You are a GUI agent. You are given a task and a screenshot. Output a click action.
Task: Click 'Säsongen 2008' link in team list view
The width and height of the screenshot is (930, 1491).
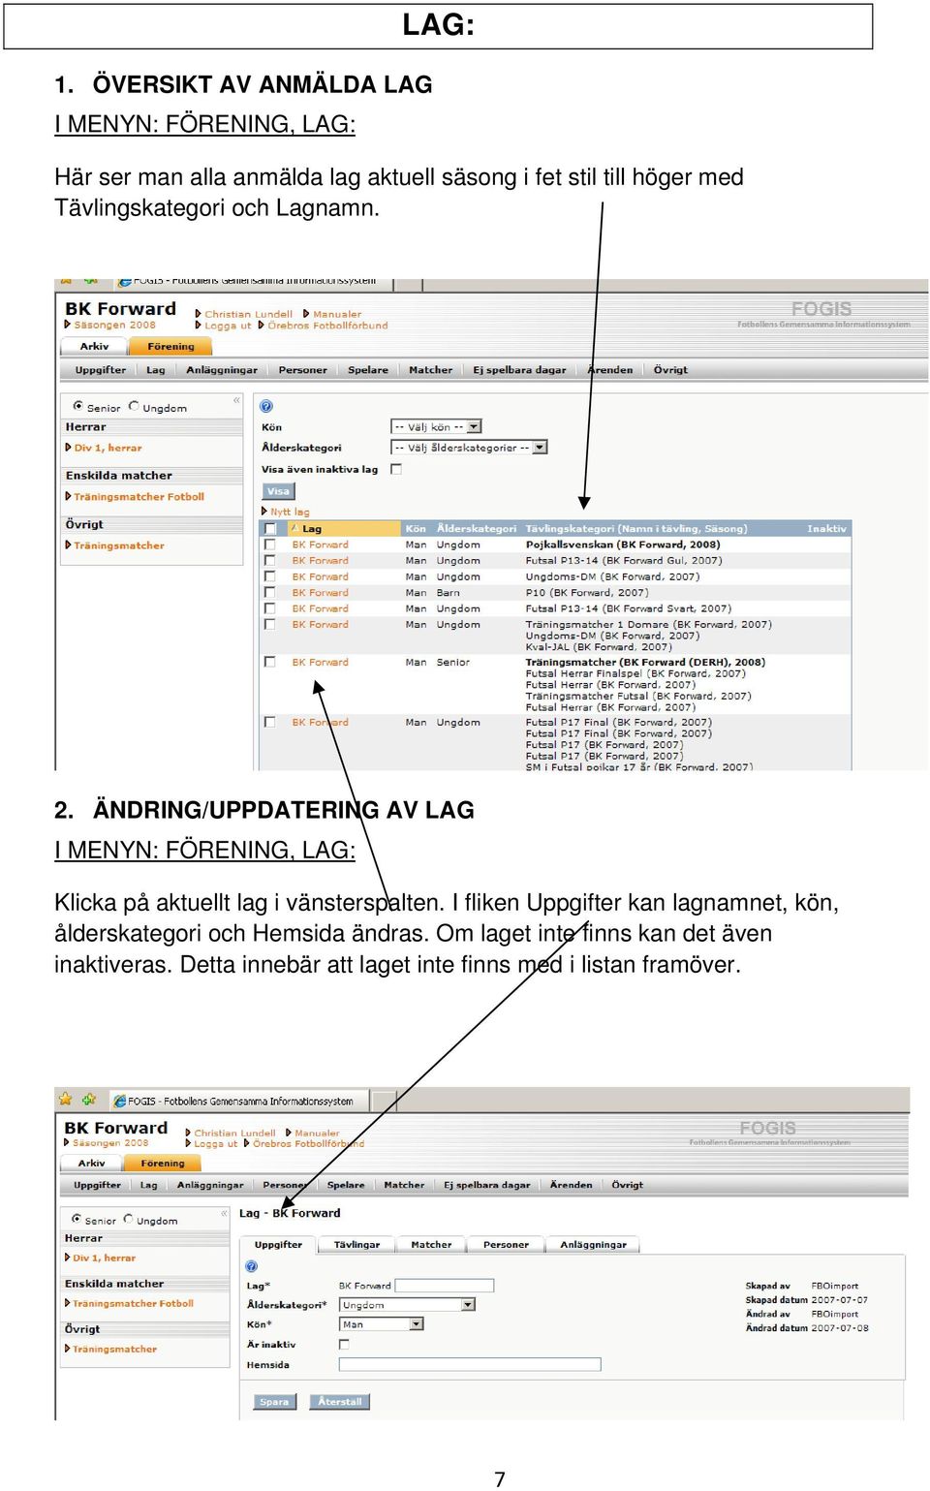click(x=114, y=326)
